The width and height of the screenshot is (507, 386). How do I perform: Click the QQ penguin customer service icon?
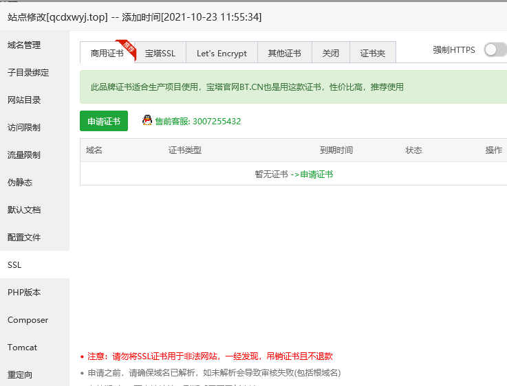(x=147, y=120)
